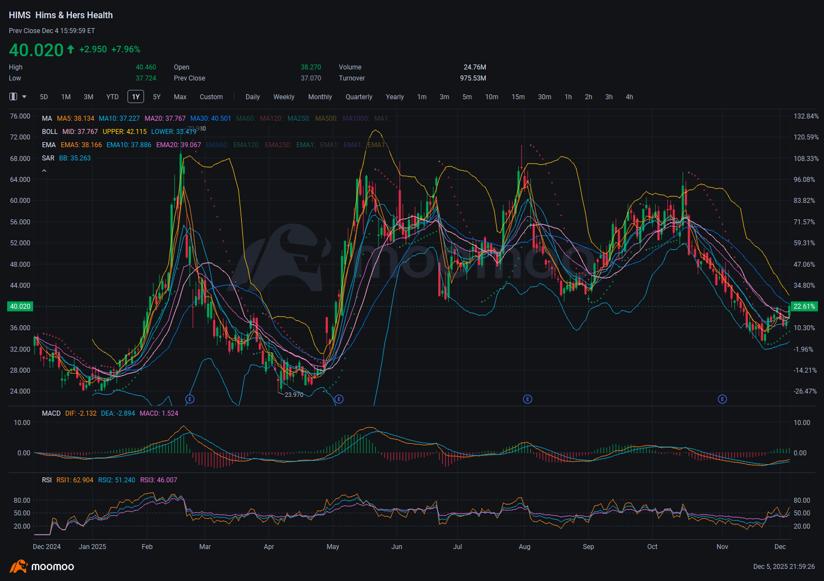Select the 1Y range tab
The image size is (824, 581).
coord(136,97)
